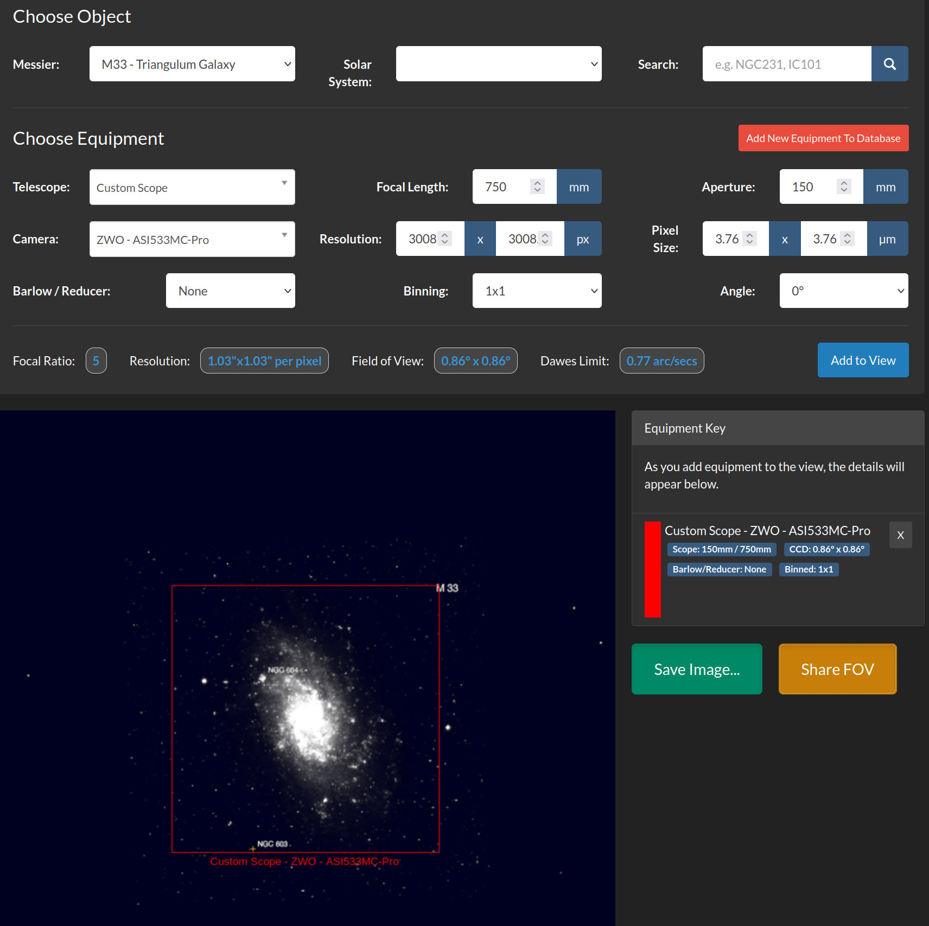Click the Resolution height field

pyautogui.click(x=530, y=239)
